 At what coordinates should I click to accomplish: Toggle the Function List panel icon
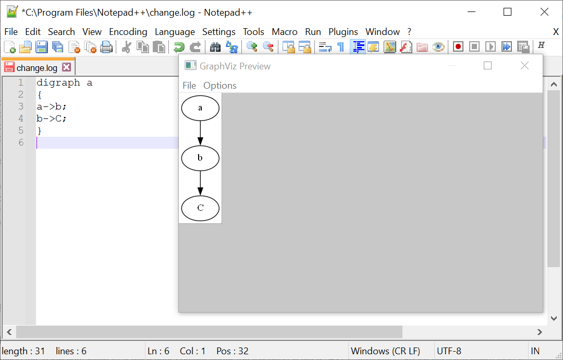pos(406,47)
